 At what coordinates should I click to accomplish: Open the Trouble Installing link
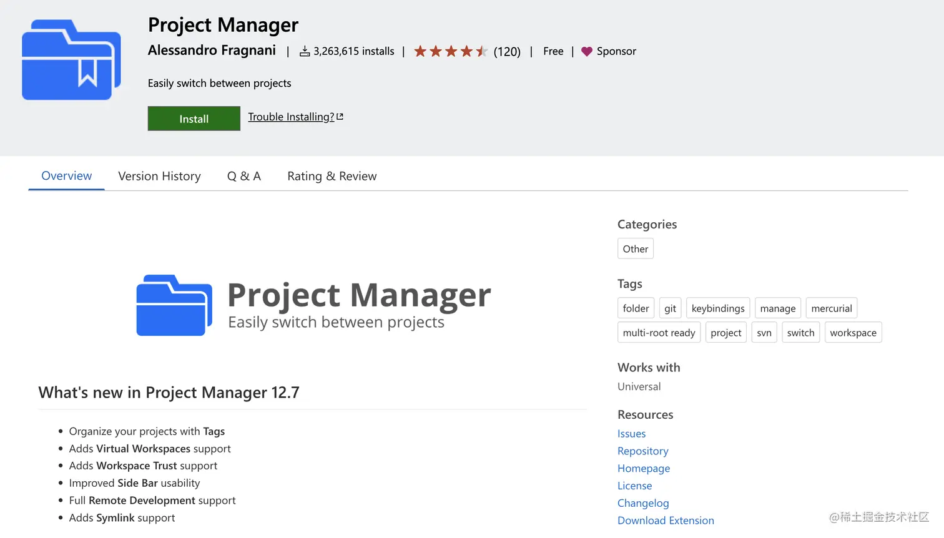[x=291, y=117]
